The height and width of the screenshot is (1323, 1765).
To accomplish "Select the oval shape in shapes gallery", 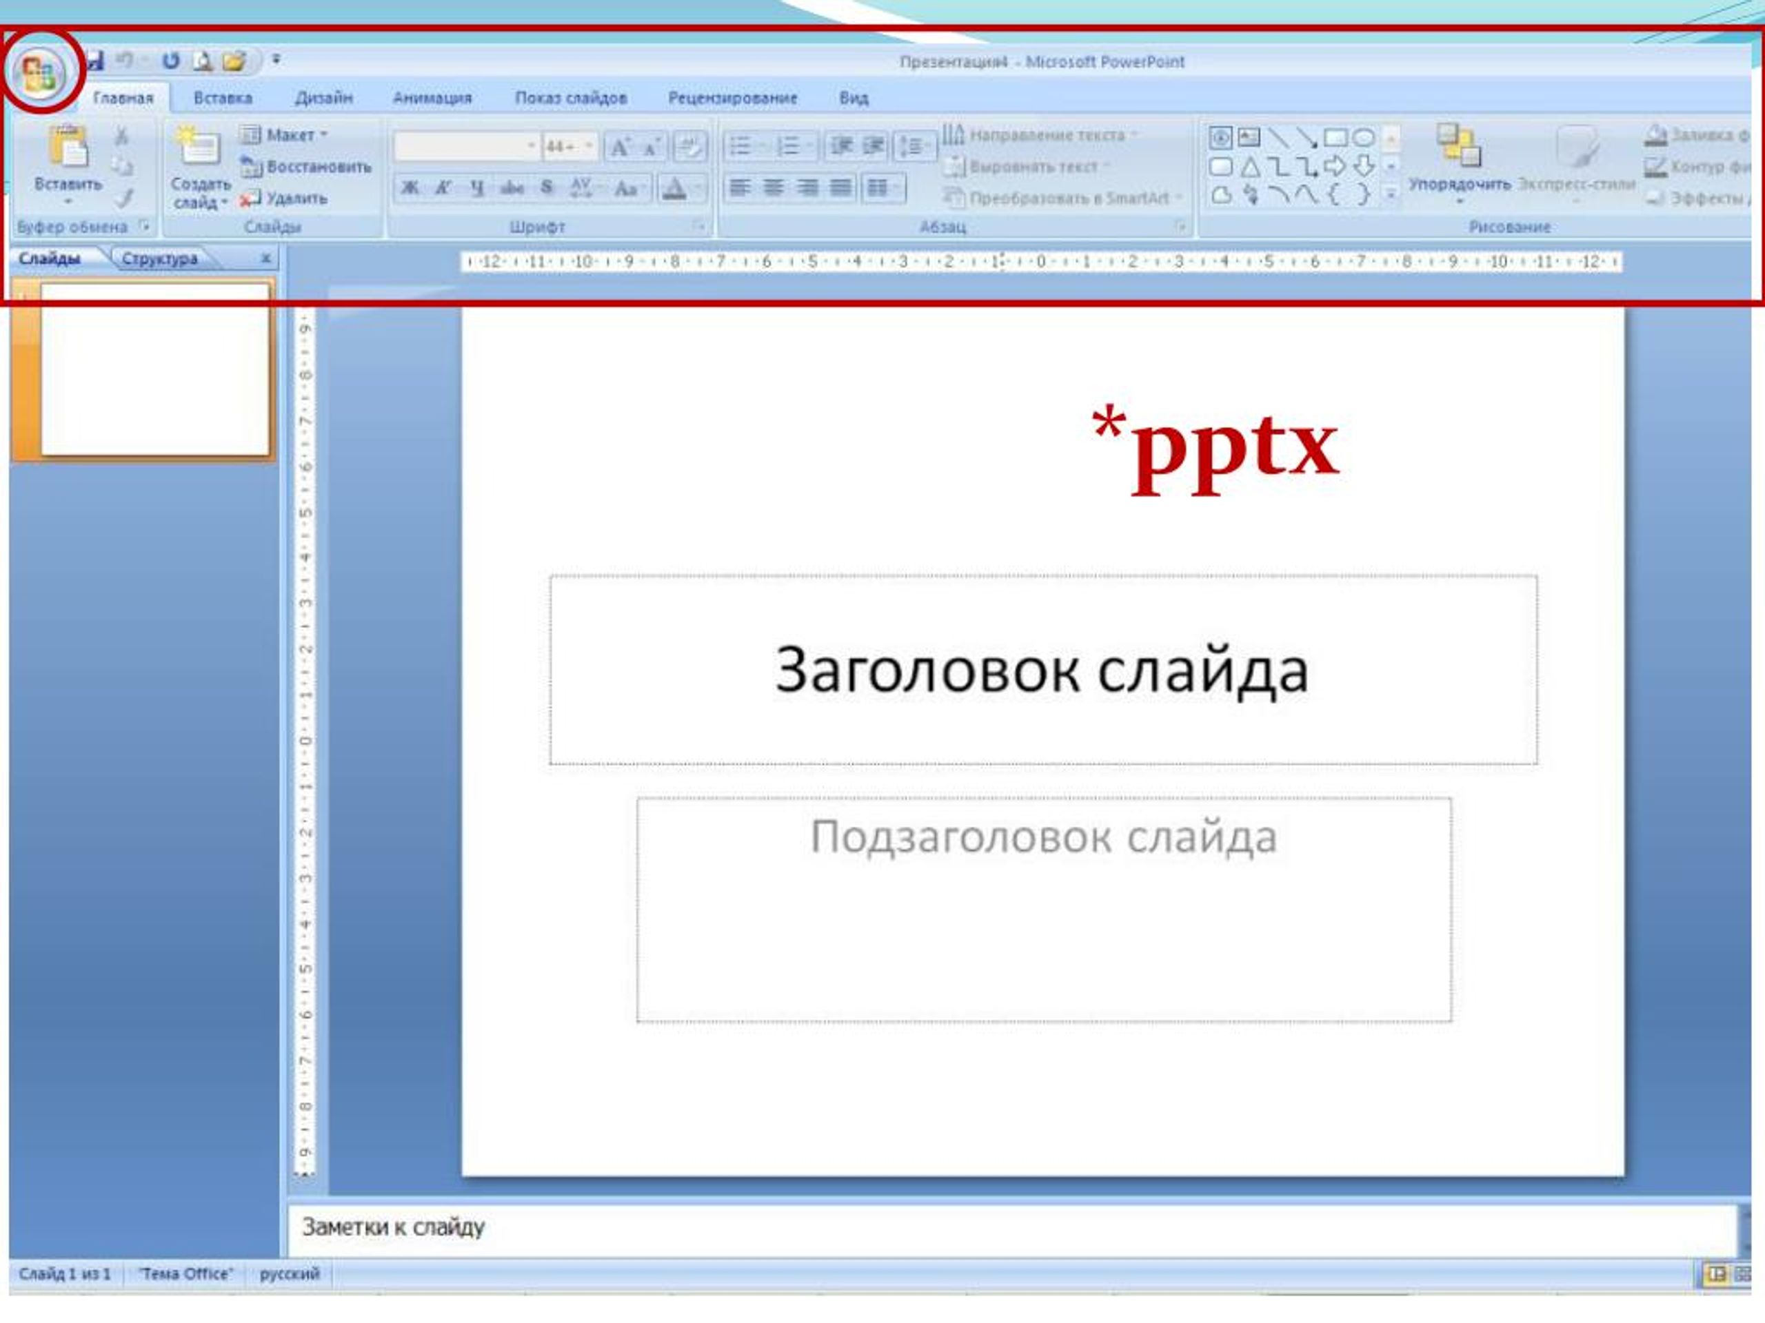I will click(x=1364, y=137).
